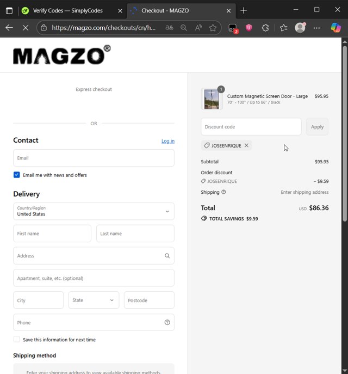View site information lock icon
Screen dimensions: 348x374
point(43,28)
